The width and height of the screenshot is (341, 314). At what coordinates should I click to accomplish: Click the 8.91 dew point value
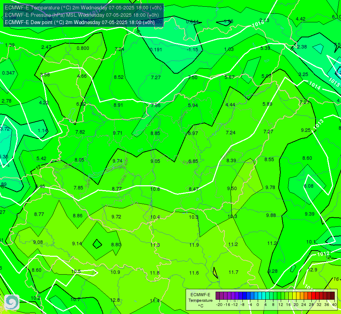(118, 105)
